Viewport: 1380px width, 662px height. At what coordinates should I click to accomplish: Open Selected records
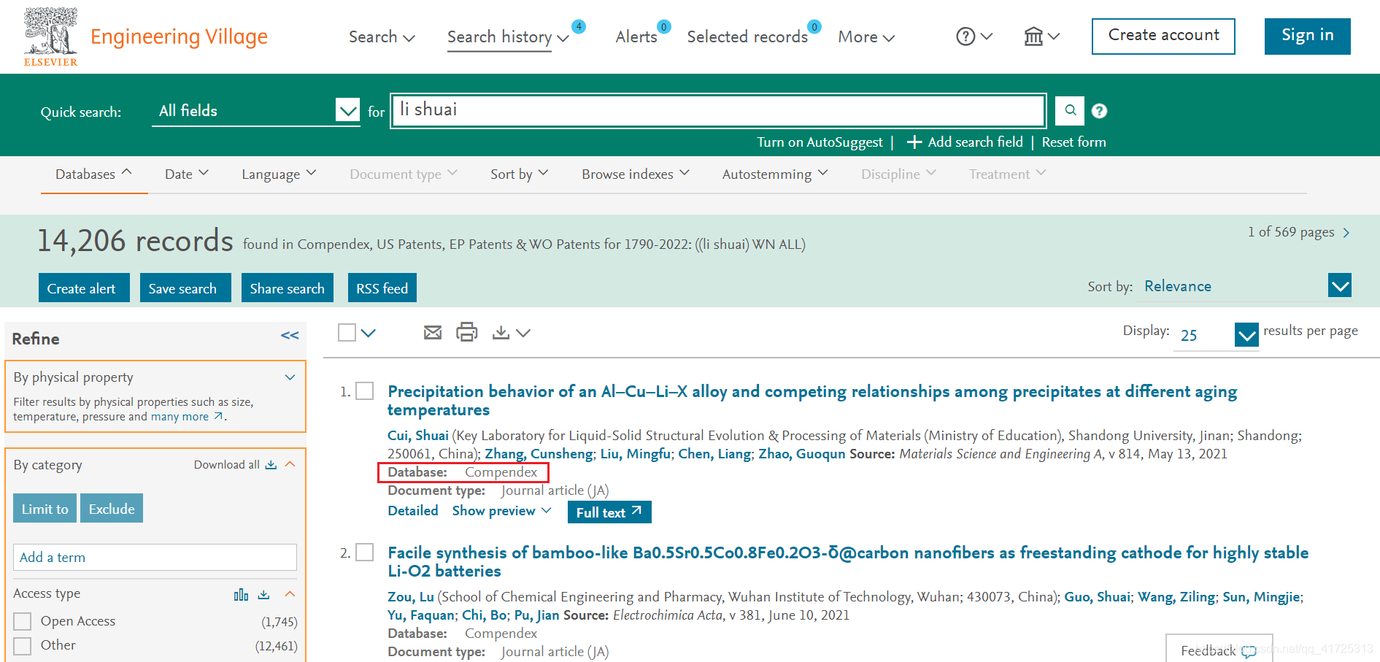click(x=747, y=37)
